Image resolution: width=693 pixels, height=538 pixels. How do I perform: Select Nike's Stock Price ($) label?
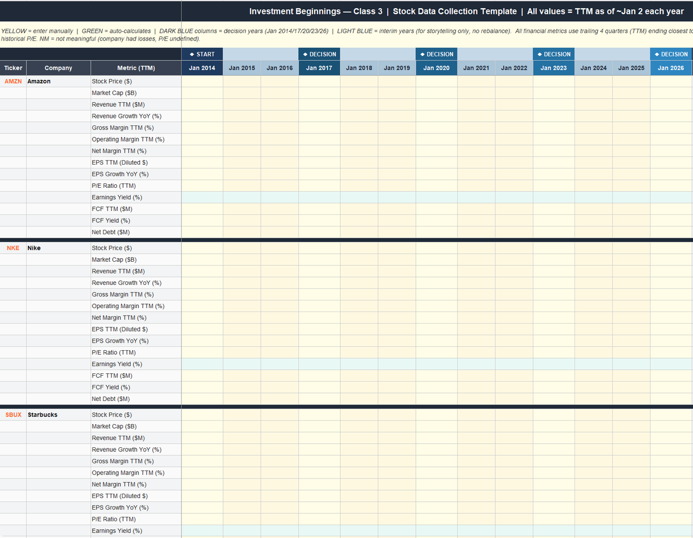[136, 248]
